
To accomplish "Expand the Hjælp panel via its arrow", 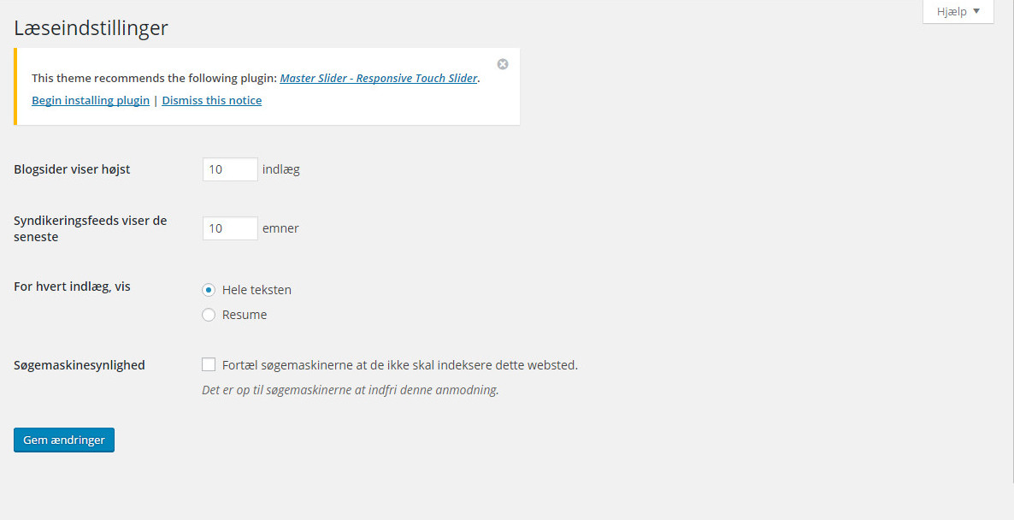I will click(976, 11).
